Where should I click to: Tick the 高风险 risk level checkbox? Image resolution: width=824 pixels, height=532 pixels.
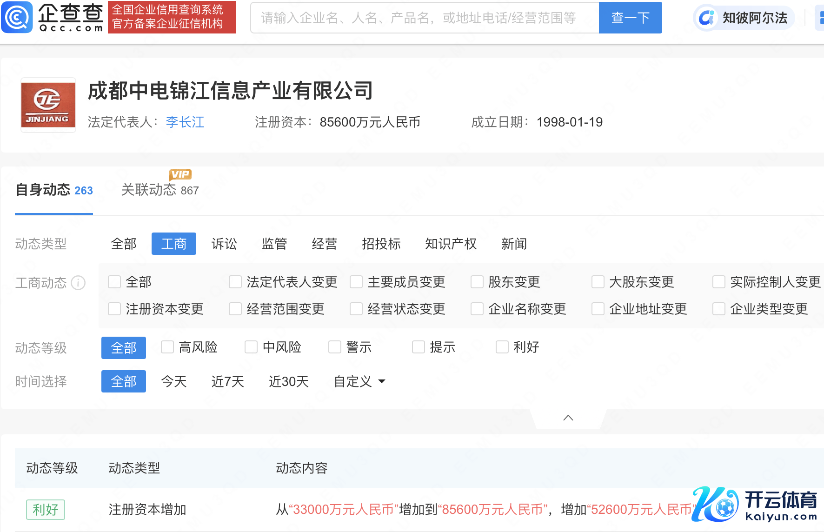pyautogui.click(x=167, y=347)
